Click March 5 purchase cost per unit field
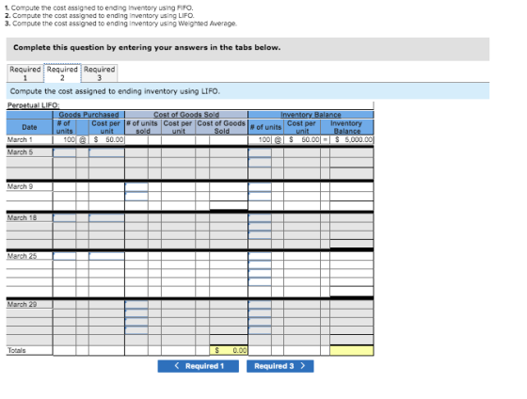This screenshot has width=527, height=399. 106,152
